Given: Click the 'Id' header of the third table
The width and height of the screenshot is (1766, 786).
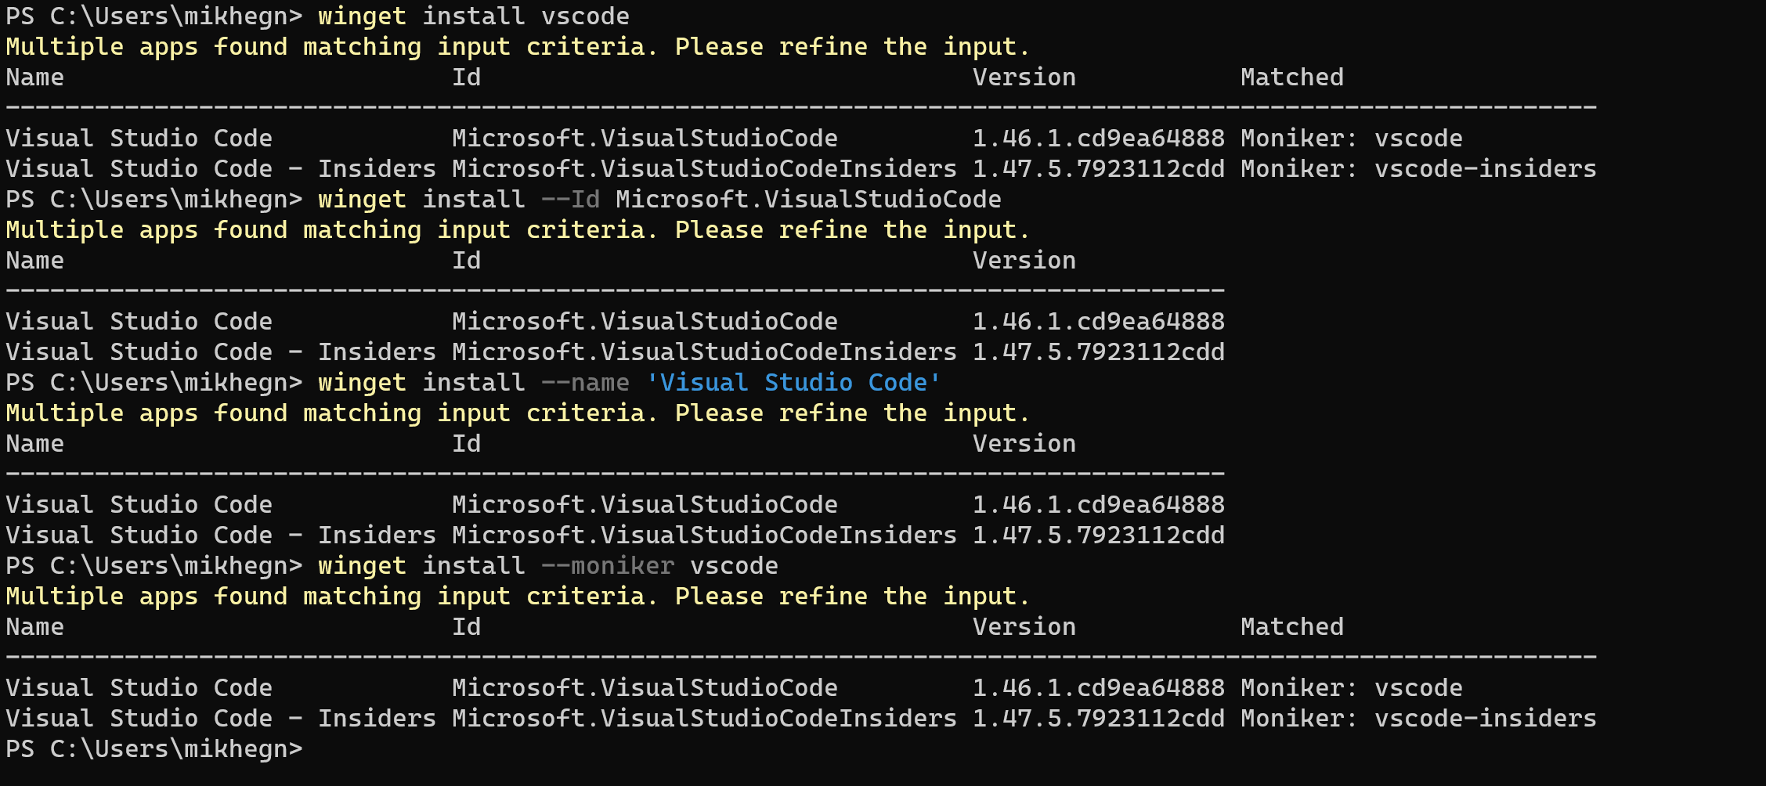Looking at the screenshot, I should click(x=467, y=444).
